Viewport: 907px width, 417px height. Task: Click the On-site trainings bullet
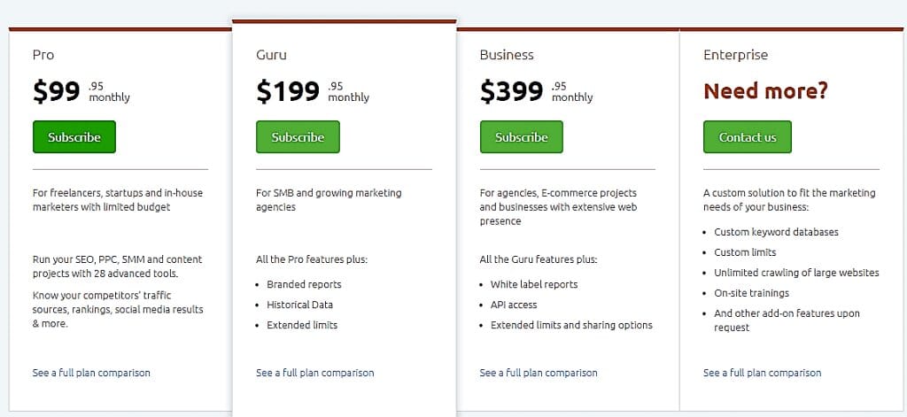click(751, 293)
